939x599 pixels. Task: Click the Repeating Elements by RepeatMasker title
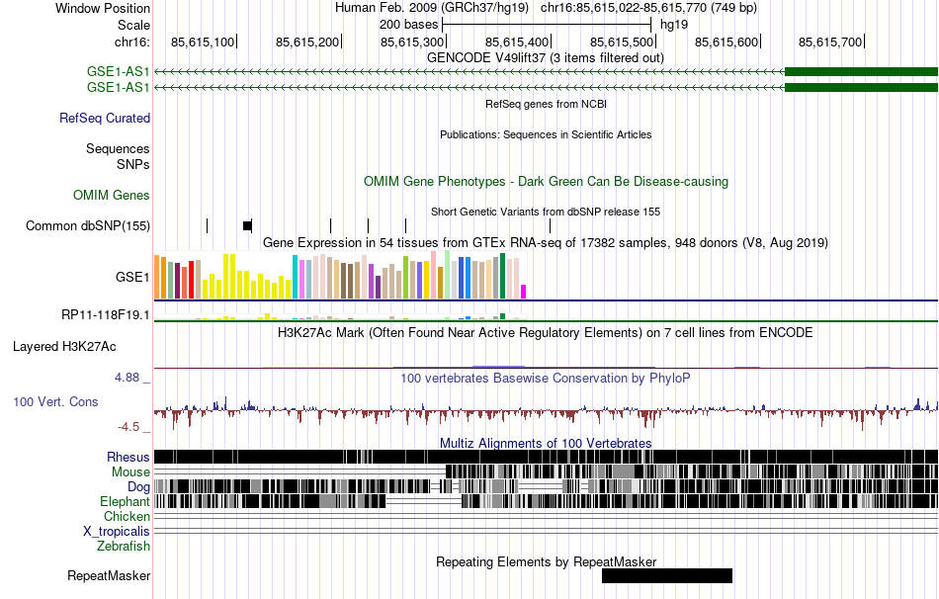pos(547,561)
